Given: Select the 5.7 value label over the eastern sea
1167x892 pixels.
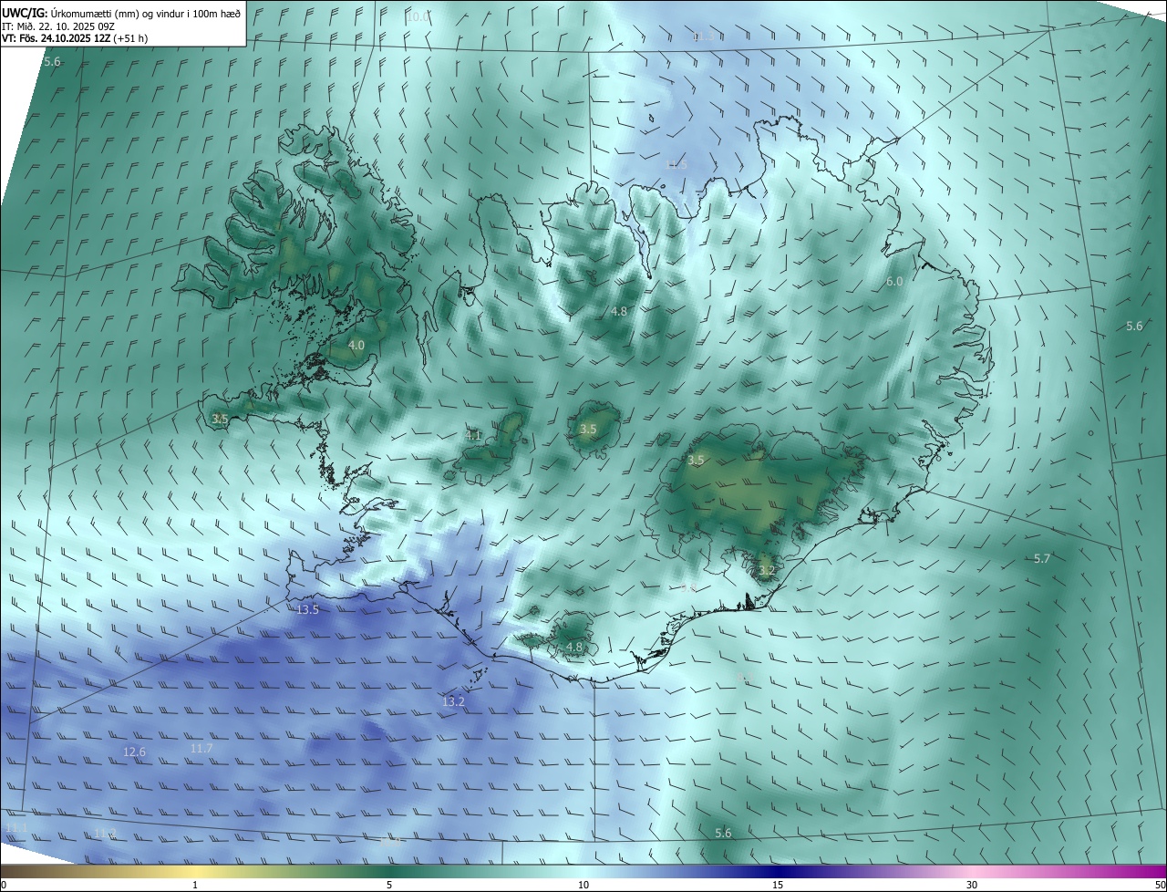Looking at the screenshot, I should pos(1042,558).
